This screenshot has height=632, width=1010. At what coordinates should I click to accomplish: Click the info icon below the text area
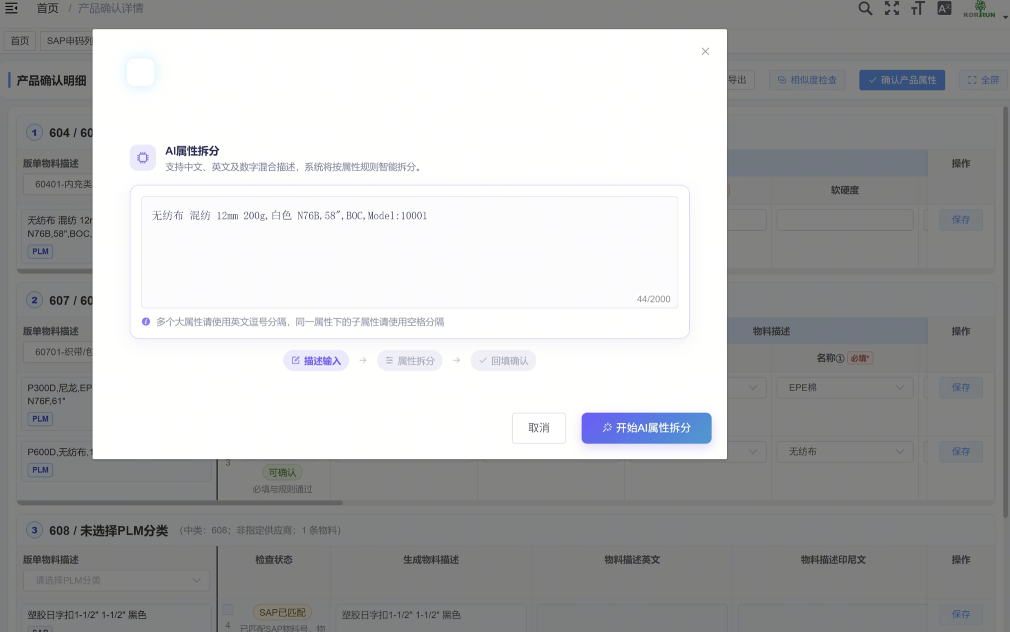pos(146,322)
